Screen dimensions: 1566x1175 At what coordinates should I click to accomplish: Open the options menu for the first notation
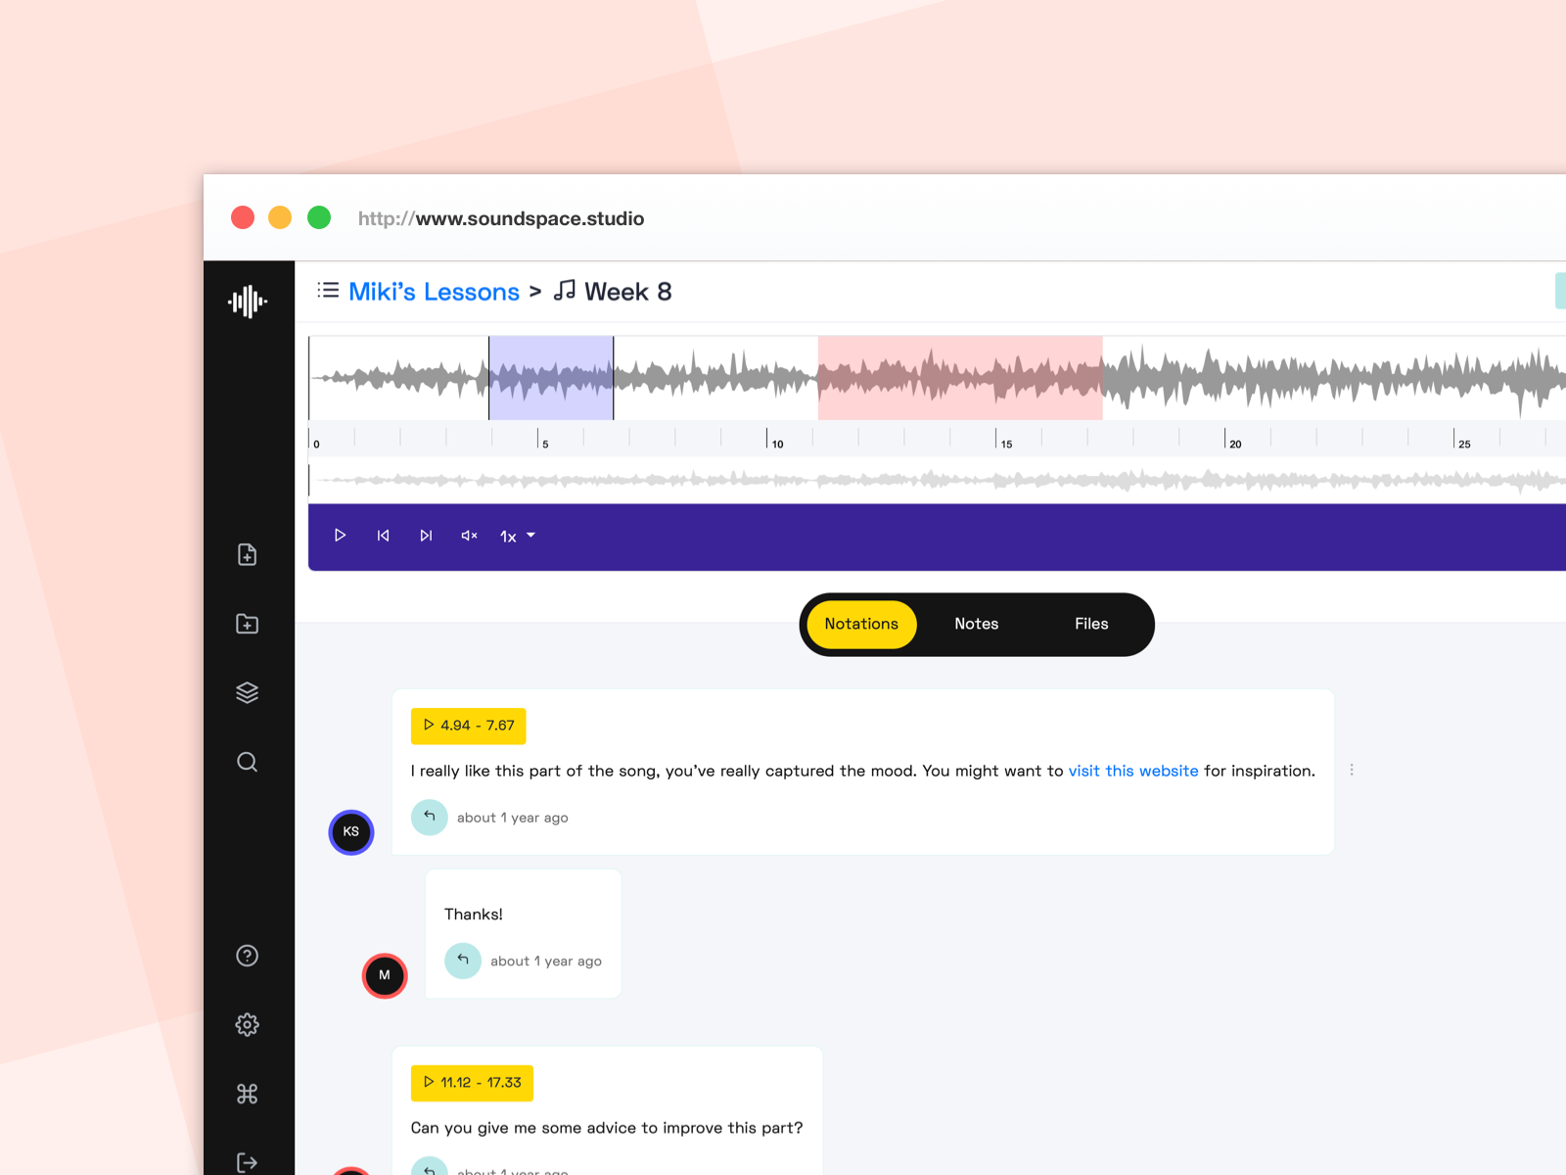pyautogui.click(x=1352, y=771)
